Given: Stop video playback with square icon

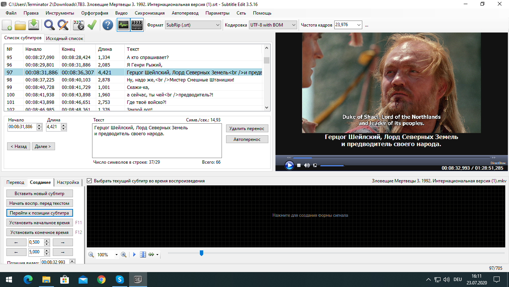Looking at the screenshot, I should (299, 165).
